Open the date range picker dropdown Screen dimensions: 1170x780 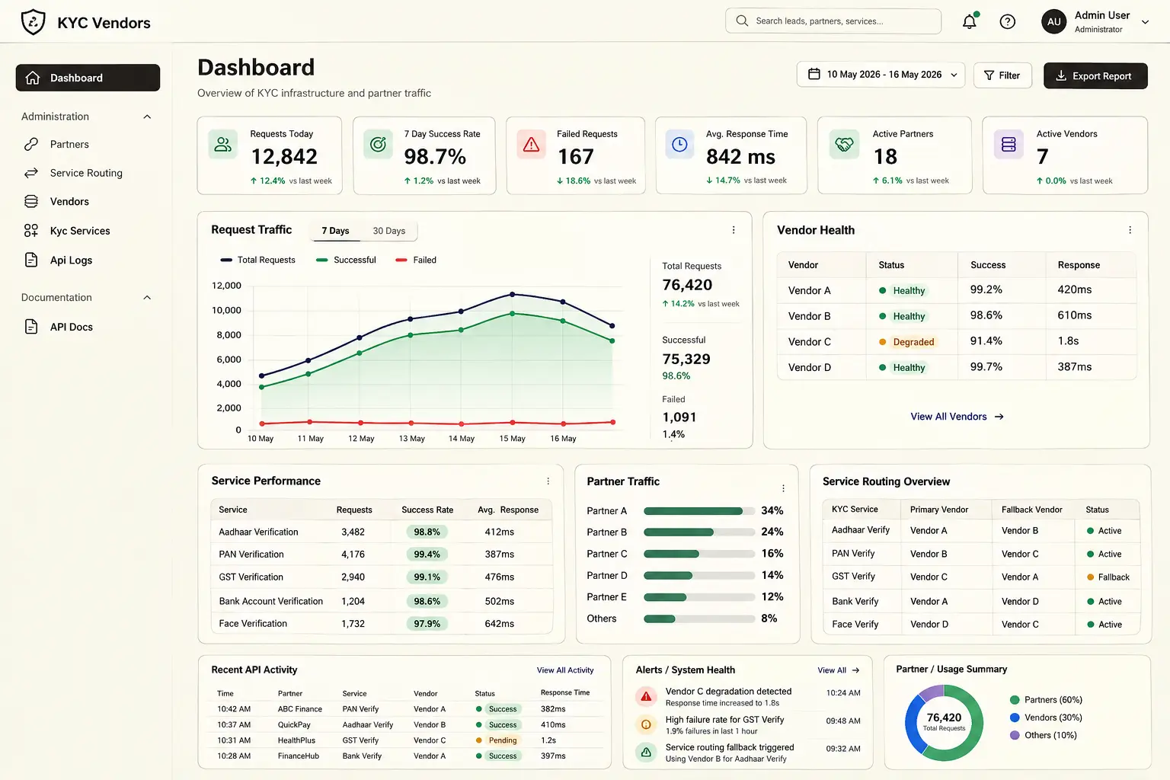(x=881, y=75)
